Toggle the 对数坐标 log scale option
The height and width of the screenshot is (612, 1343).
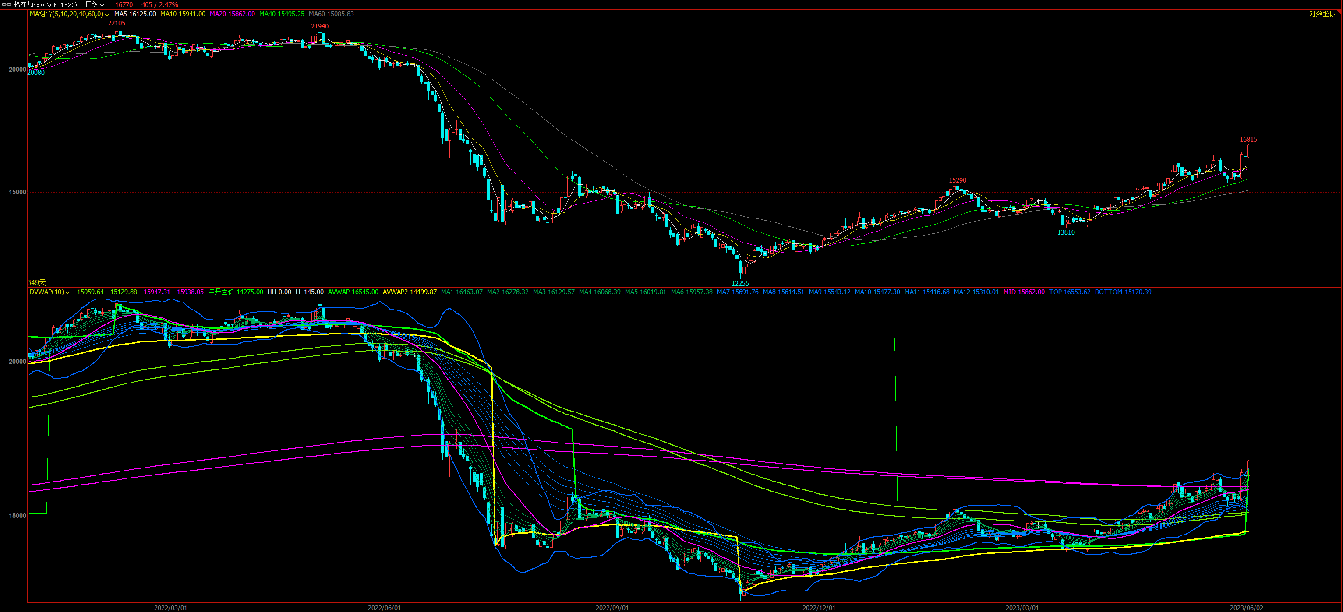(x=1322, y=14)
